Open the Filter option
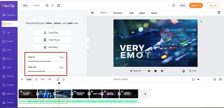224x108 pixels. [x=132, y=13]
